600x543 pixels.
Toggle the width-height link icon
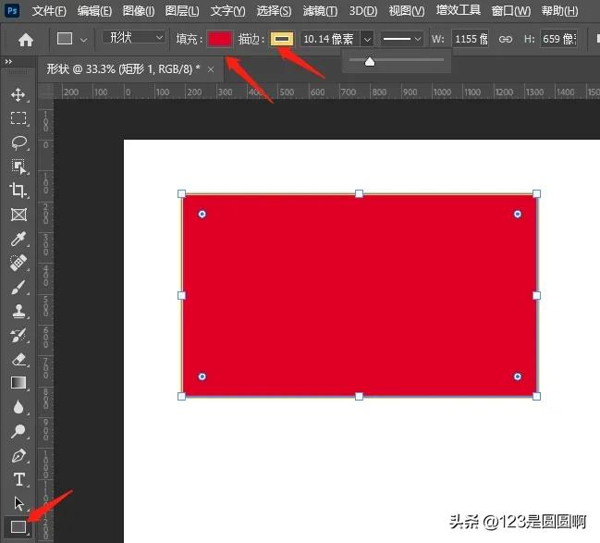(505, 39)
